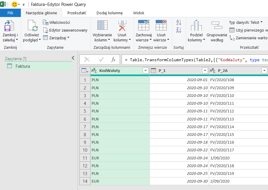Open Edytor zaawansowany

65,30
